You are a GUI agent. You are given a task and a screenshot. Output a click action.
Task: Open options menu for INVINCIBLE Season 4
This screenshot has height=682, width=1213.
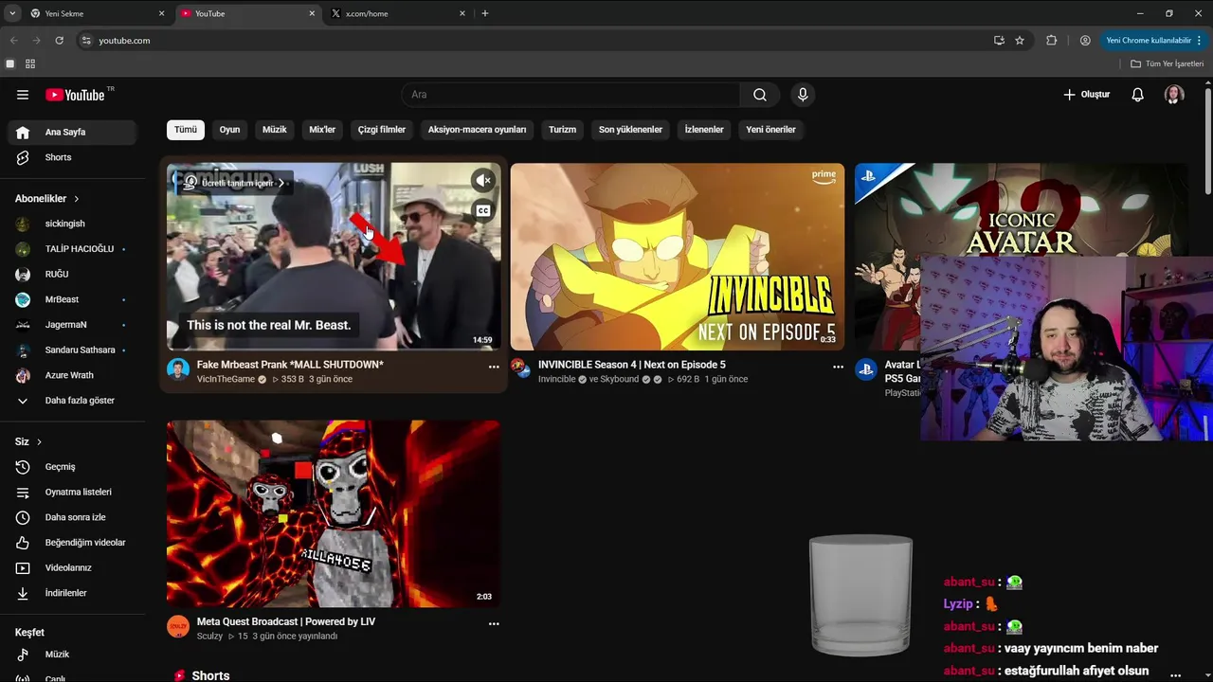coord(838,367)
